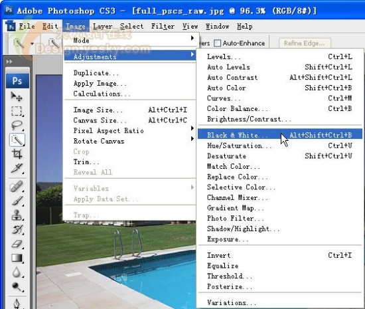Open Gradient Map dialog
The height and width of the screenshot is (309, 365).
click(x=279, y=208)
